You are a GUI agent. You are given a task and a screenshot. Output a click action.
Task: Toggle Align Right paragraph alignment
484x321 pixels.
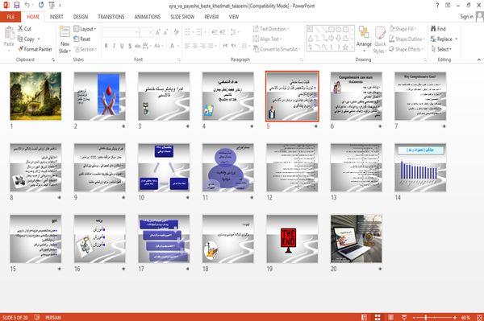[x=202, y=46]
